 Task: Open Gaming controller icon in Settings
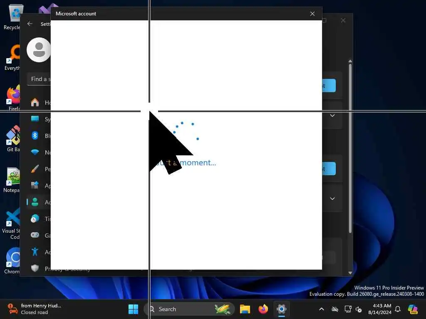pyautogui.click(x=35, y=235)
